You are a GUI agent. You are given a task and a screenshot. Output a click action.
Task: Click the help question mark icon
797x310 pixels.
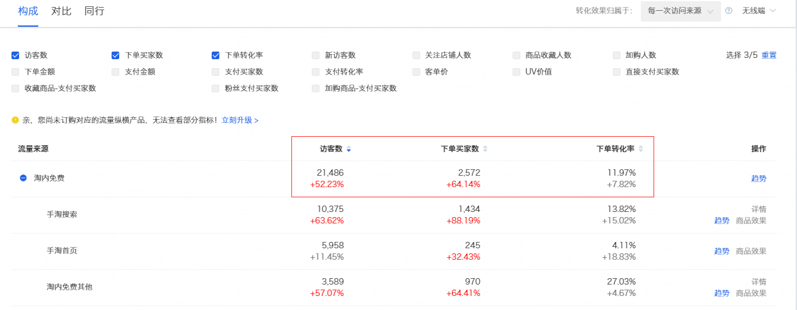[x=729, y=11]
